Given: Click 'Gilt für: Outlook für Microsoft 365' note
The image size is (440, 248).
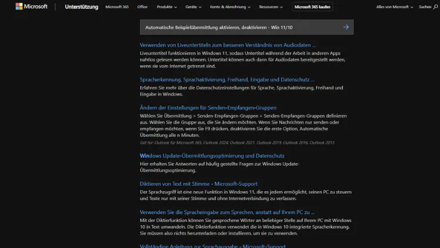Looking at the screenshot, I should (237, 143).
